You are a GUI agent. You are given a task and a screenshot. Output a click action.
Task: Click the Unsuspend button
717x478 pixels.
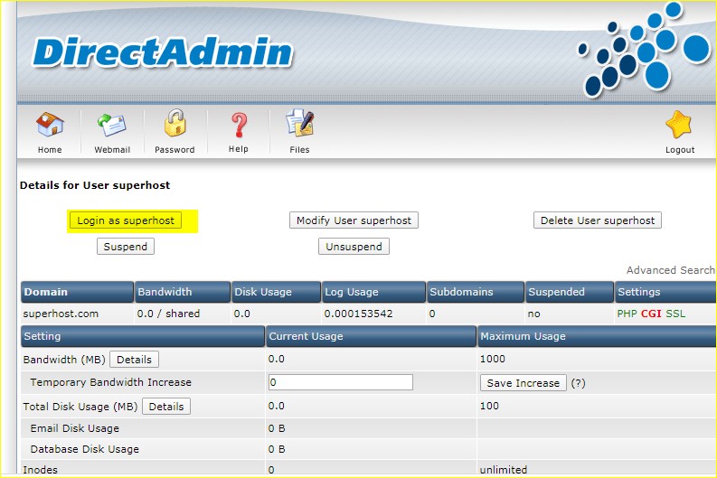pos(354,247)
